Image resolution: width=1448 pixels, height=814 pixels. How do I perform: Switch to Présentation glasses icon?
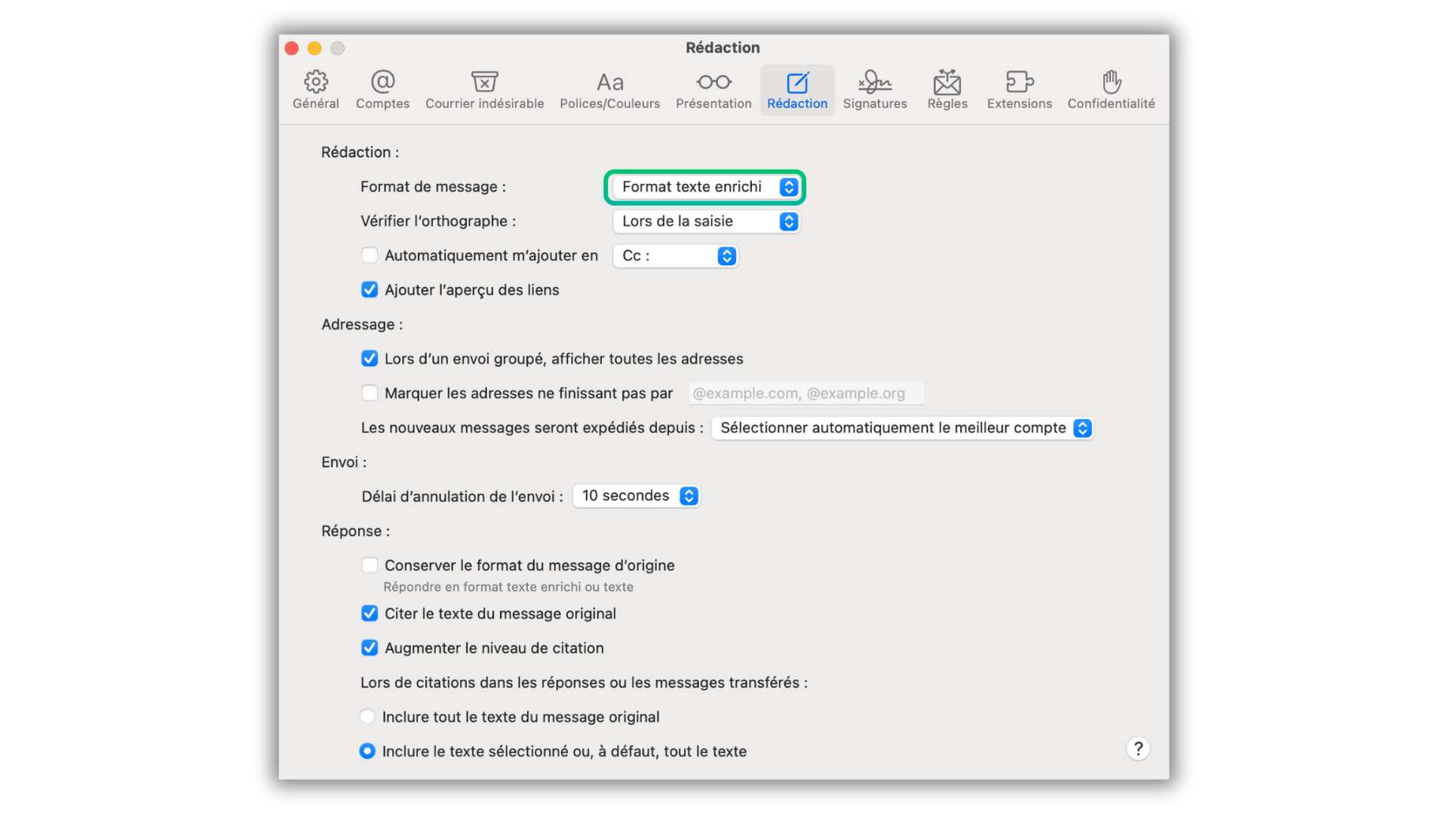point(713,81)
